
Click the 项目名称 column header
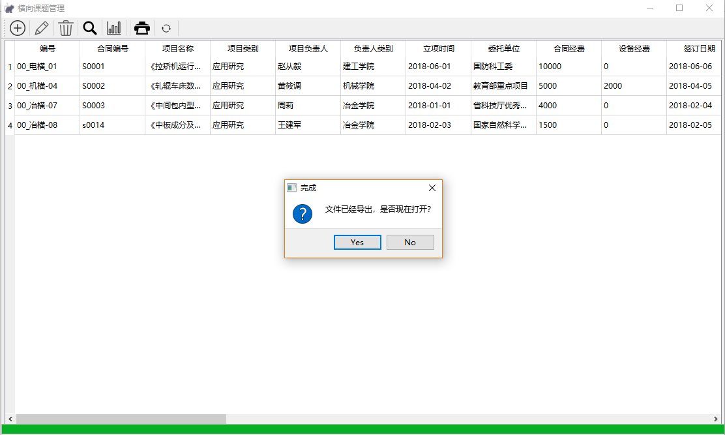point(175,48)
